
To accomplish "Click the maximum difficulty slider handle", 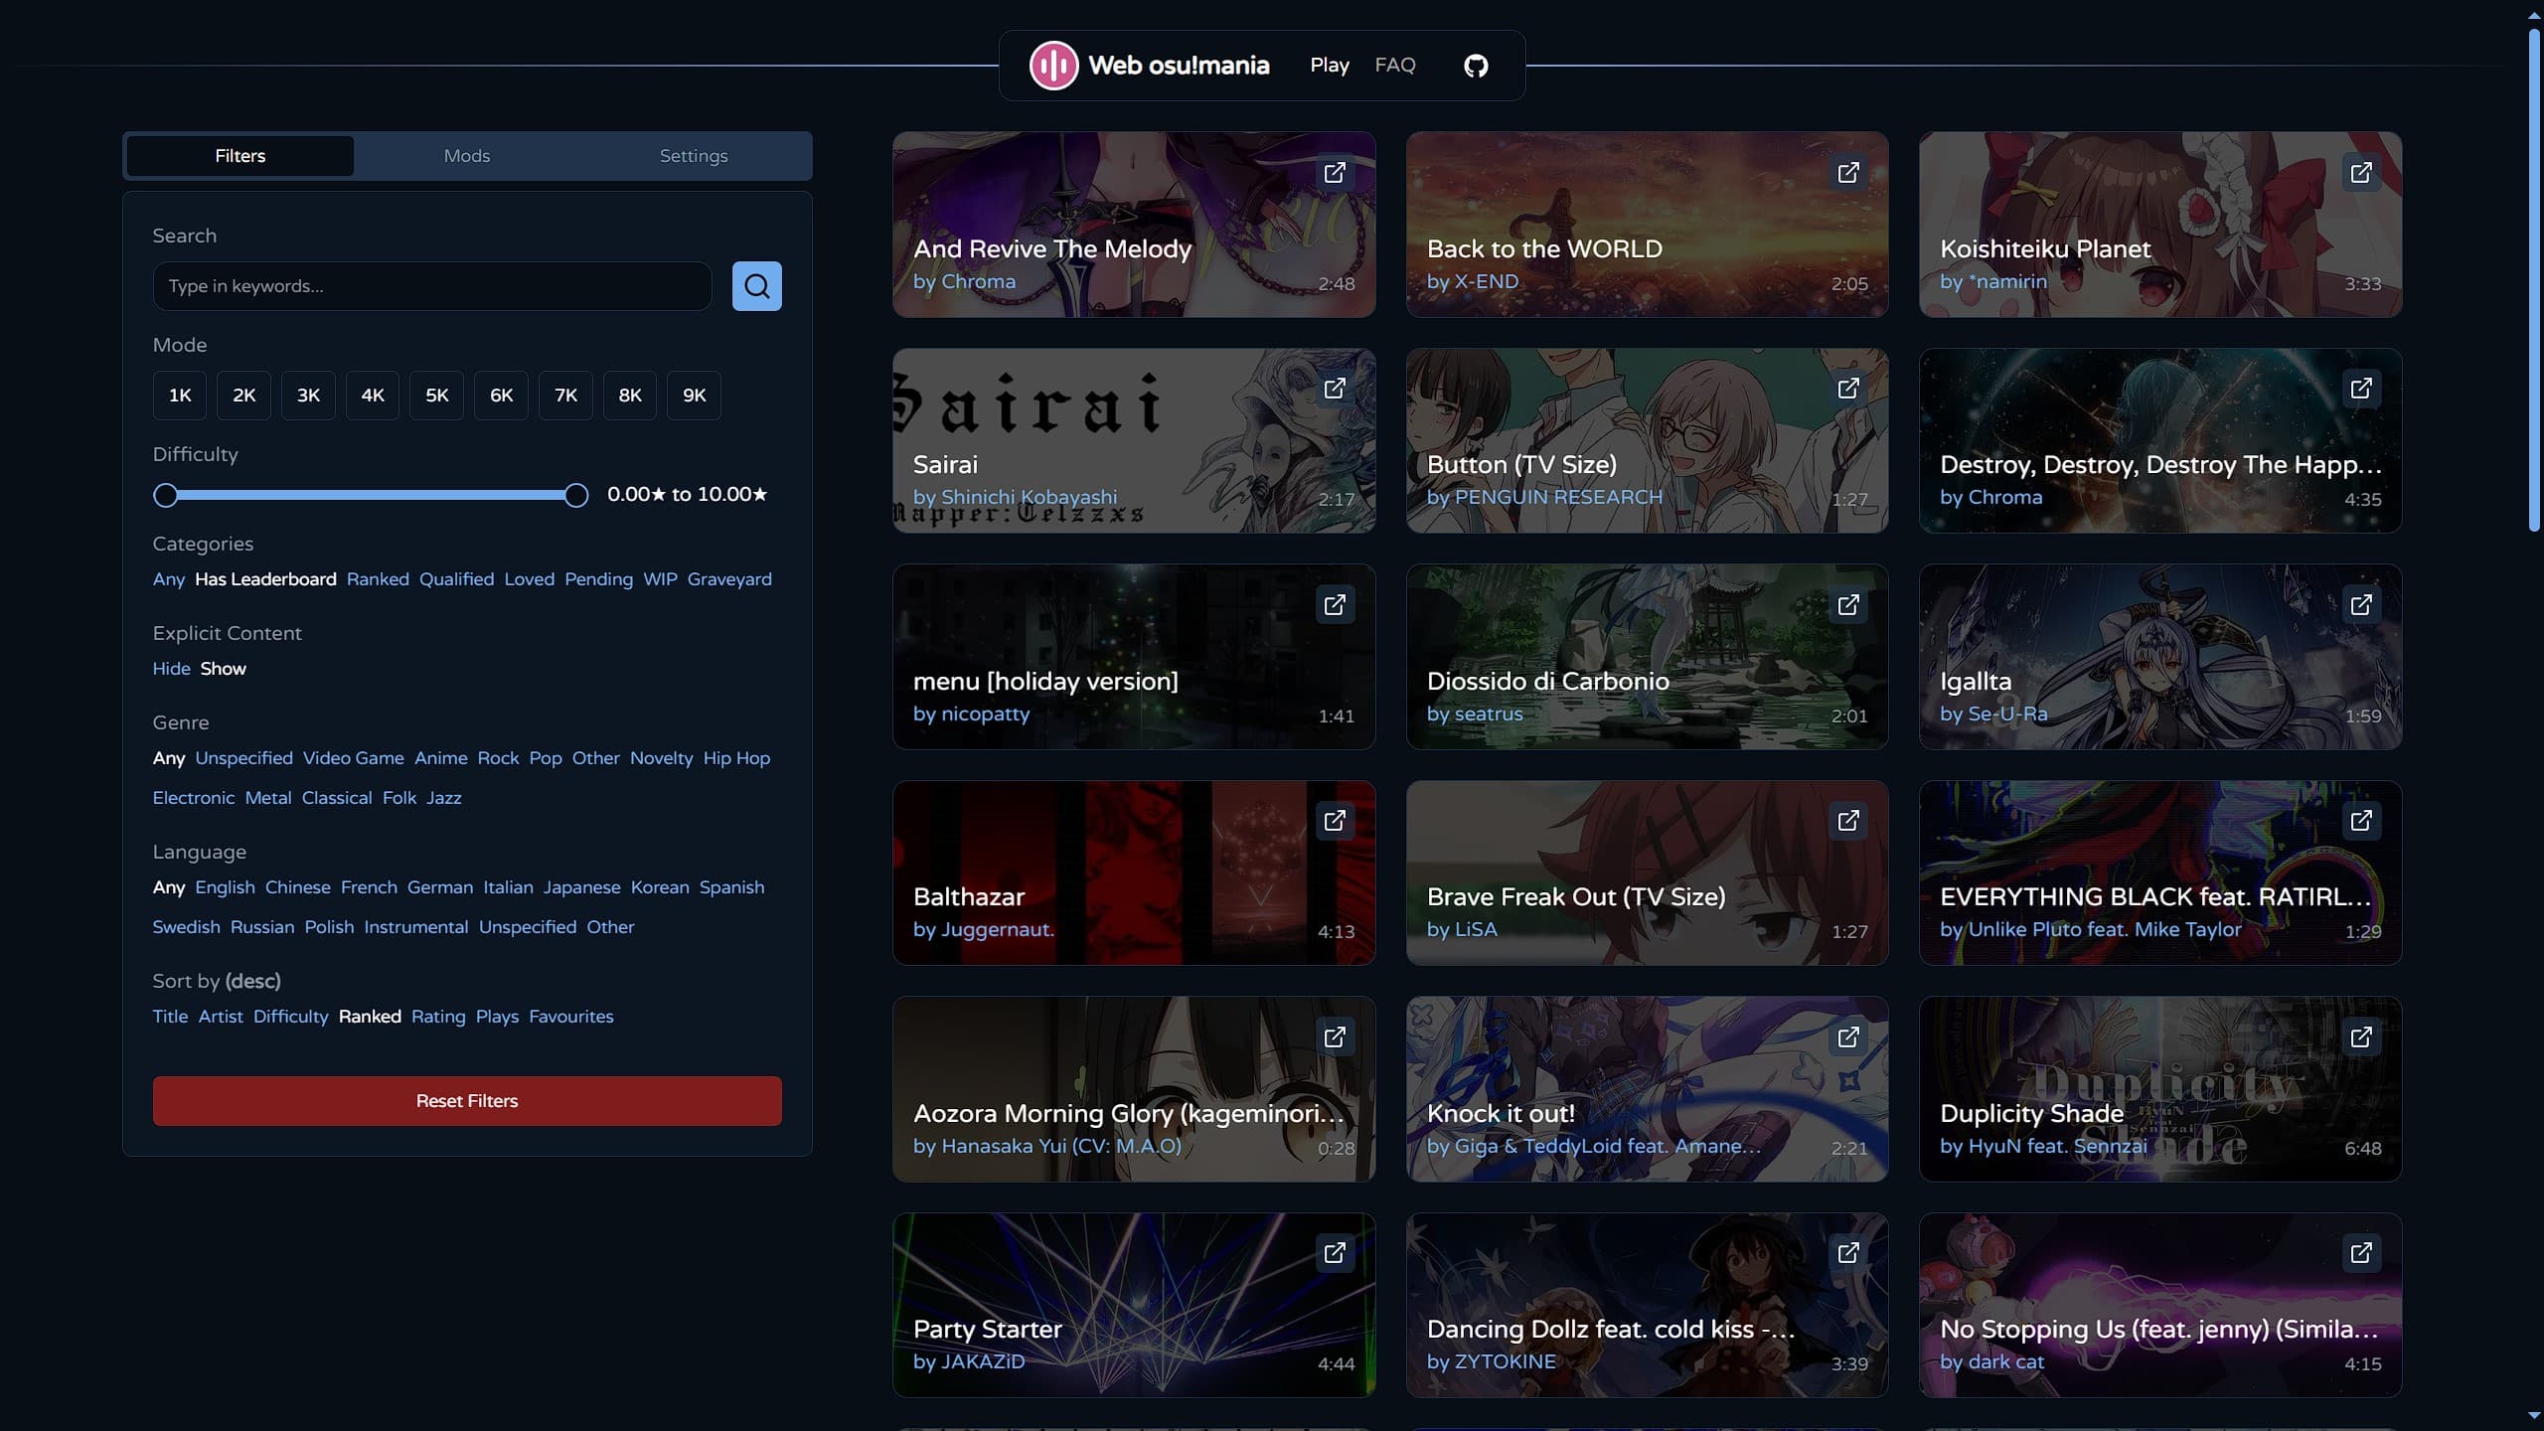I will 575,495.
